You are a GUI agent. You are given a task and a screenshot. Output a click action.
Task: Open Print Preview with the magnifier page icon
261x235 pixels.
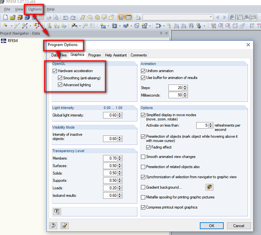[x=56, y=17]
